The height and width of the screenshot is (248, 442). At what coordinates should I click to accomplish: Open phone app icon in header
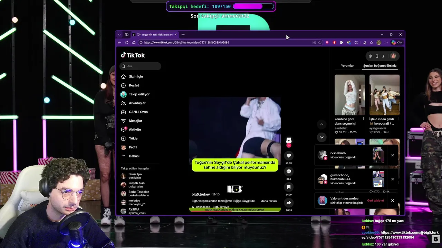coord(377,56)
